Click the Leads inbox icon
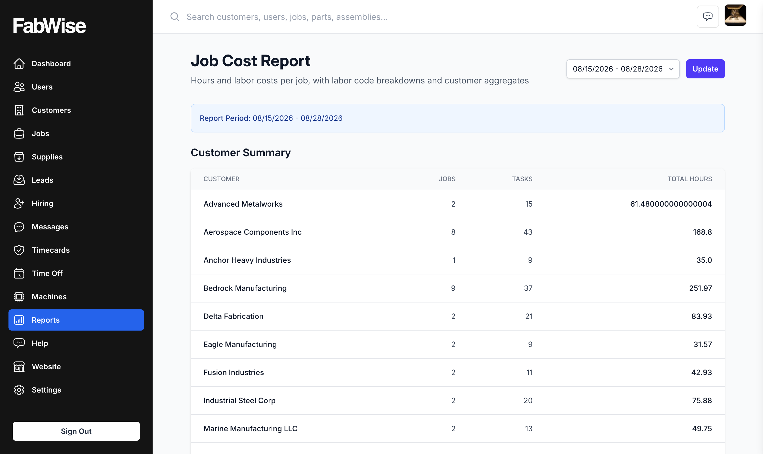763x454 pixels. coord(19,180)
